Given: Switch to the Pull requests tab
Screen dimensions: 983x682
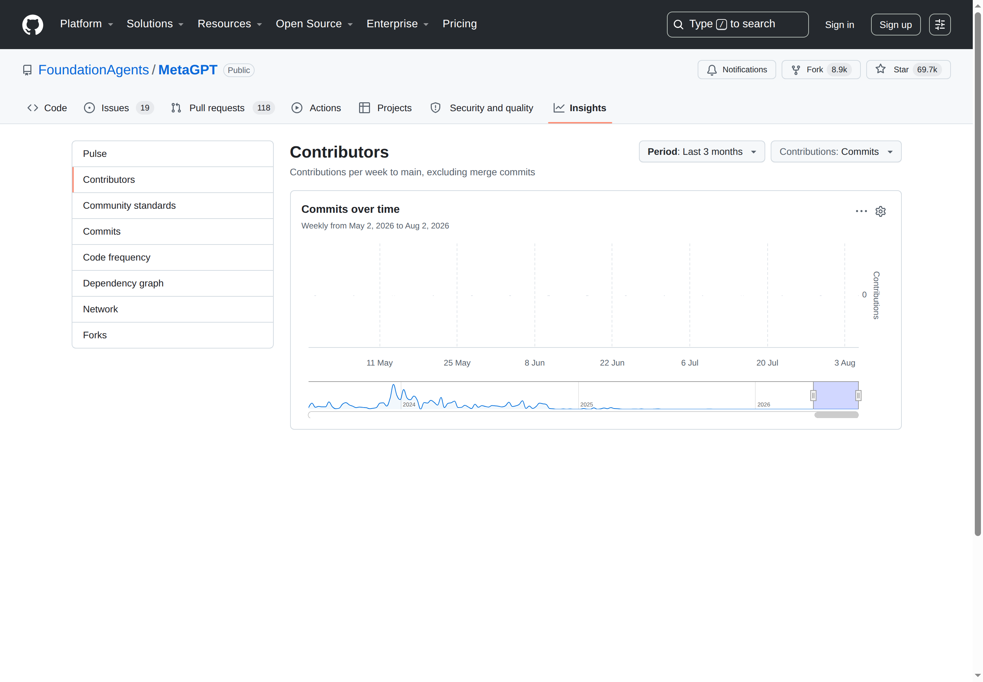Looking at the screenshot, I should click(223, 108).
